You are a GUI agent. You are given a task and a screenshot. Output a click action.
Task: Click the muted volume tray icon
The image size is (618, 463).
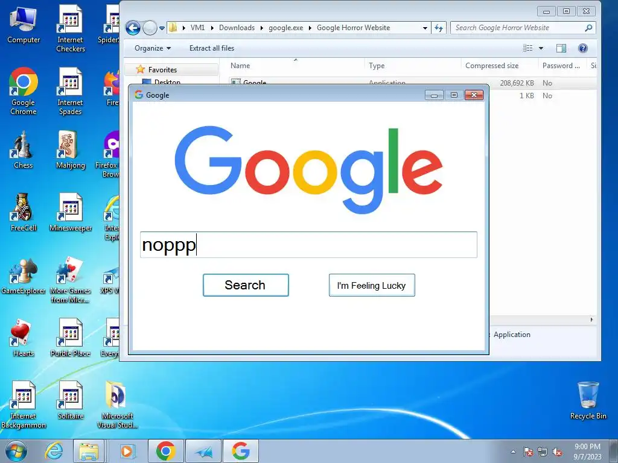click(x=557, y=452)
